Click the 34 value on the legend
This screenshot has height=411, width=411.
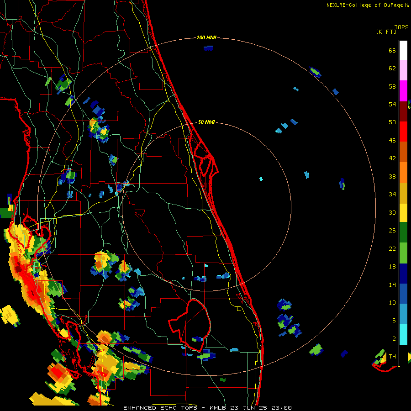392,195
